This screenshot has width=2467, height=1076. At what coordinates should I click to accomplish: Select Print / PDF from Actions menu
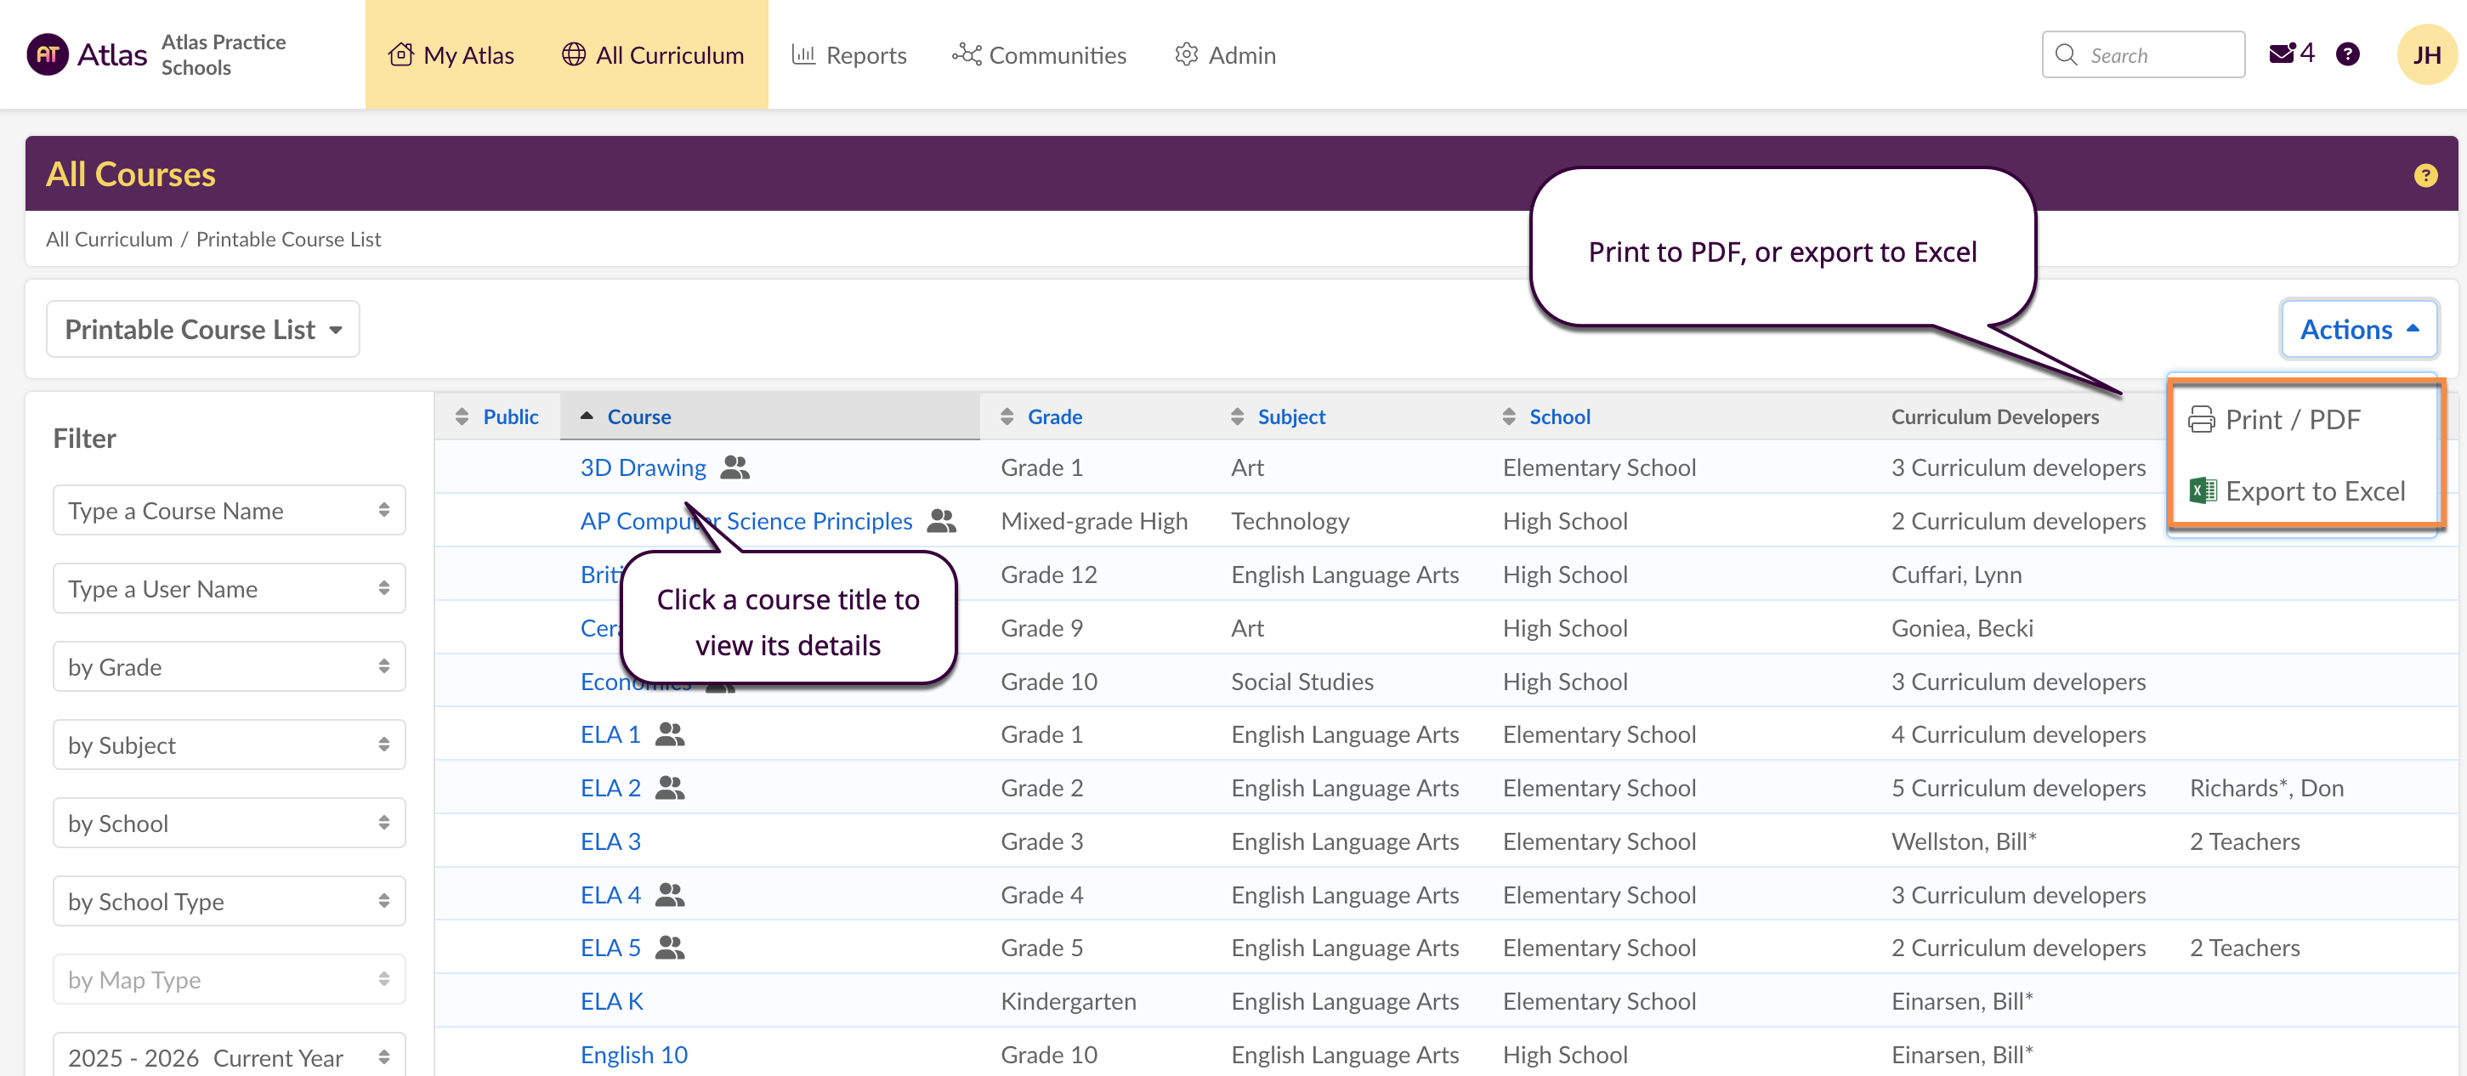(x=2292, y=419)
